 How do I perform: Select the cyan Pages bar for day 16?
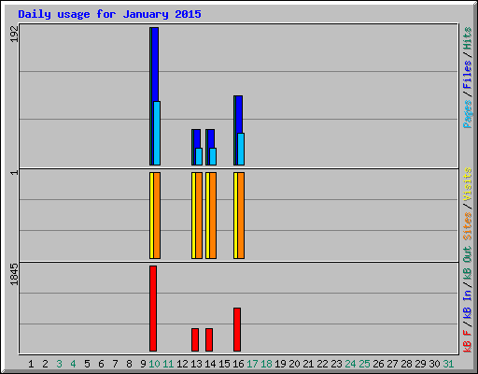point(241,149)
